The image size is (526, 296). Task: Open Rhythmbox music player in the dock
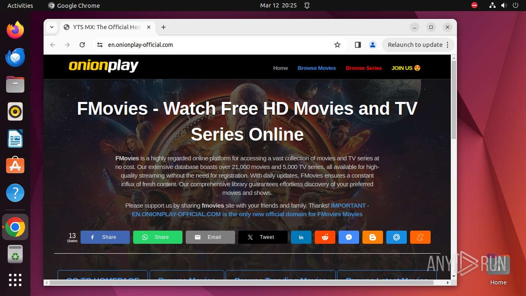tap(15, 111)
